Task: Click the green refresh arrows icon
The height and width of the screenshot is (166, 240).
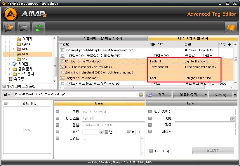Action: coord(39,28)
